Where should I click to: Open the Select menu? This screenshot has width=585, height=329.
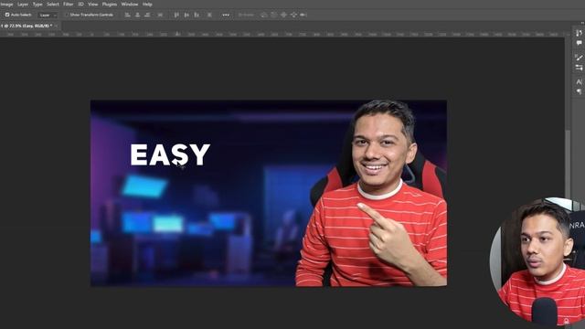tap(53, 4)
